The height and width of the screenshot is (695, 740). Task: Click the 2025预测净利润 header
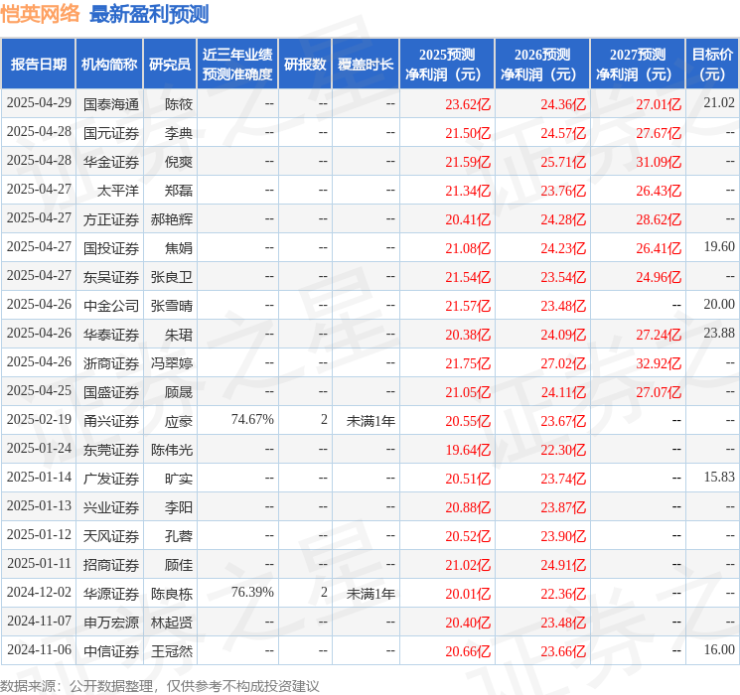pyautogui.click(x=446, y=65)
